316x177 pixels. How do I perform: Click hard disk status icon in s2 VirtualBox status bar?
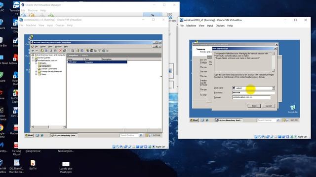pos(256,137)
